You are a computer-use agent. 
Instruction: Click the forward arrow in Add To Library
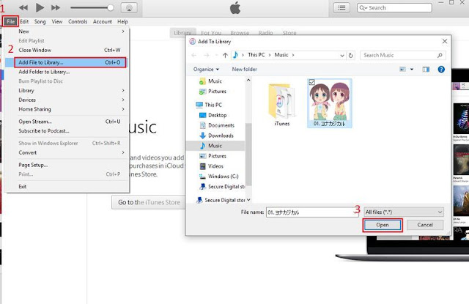[x=207, y=55]
